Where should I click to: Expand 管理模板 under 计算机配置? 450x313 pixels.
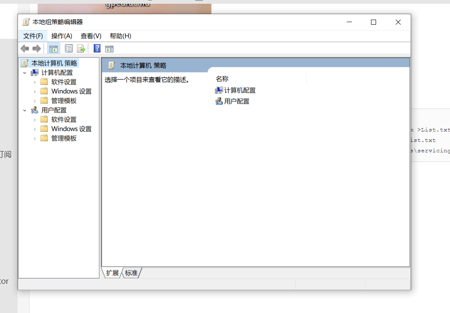click(x=35, y=101)
